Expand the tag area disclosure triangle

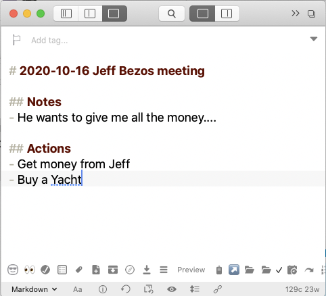314,39
